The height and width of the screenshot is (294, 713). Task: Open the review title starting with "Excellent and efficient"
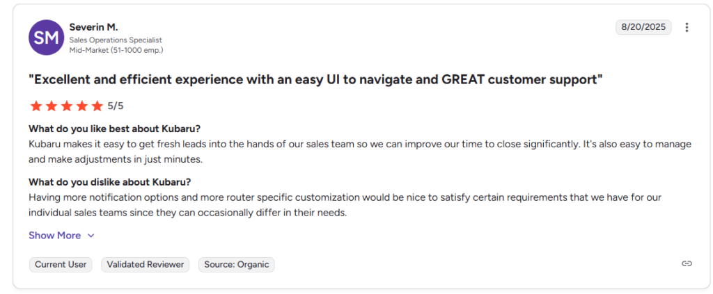(315, 80)
